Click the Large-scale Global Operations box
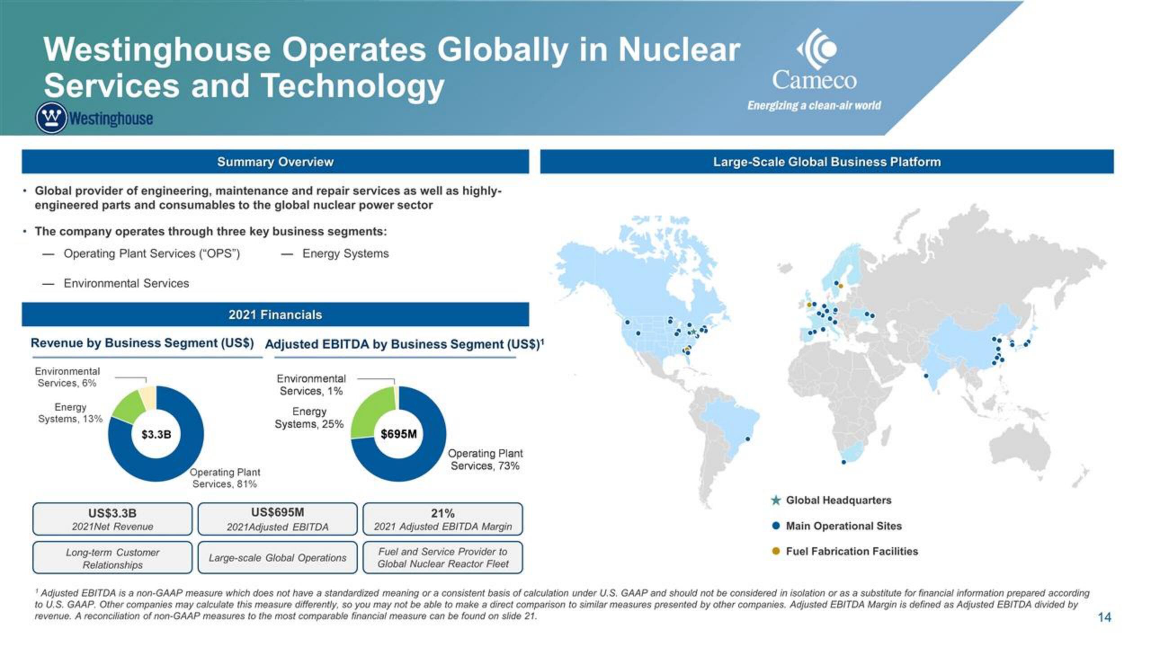Viewport: 1151px width, 647px height. coord(277,558)
